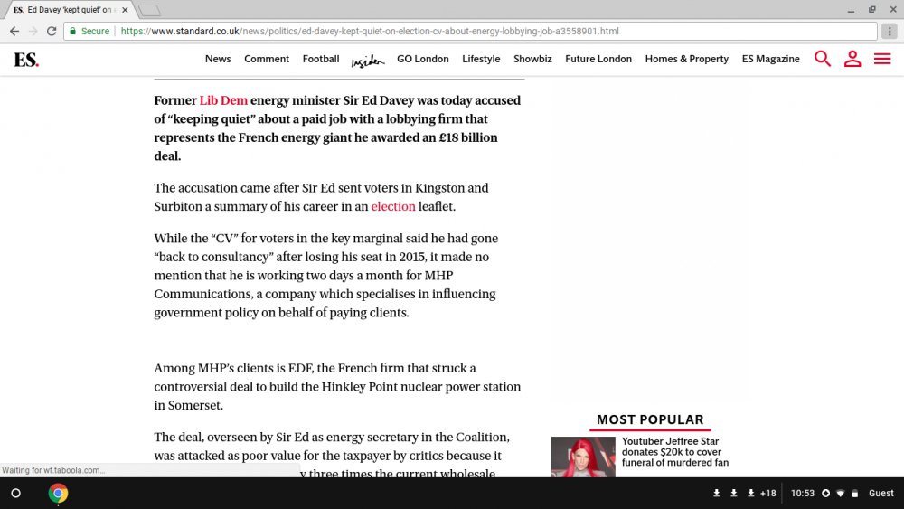Close the Ed Davey browser tab
Image resolution: width=904 pixels, height=509 pixels.
coord(125,10)
